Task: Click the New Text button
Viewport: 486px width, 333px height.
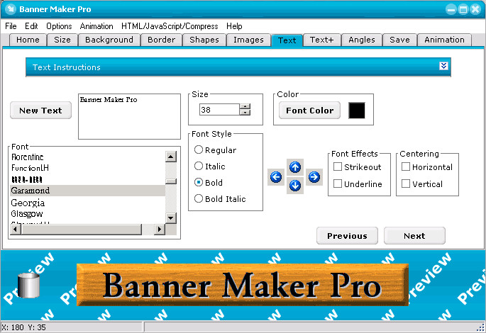Action: [x=40, y=111]
